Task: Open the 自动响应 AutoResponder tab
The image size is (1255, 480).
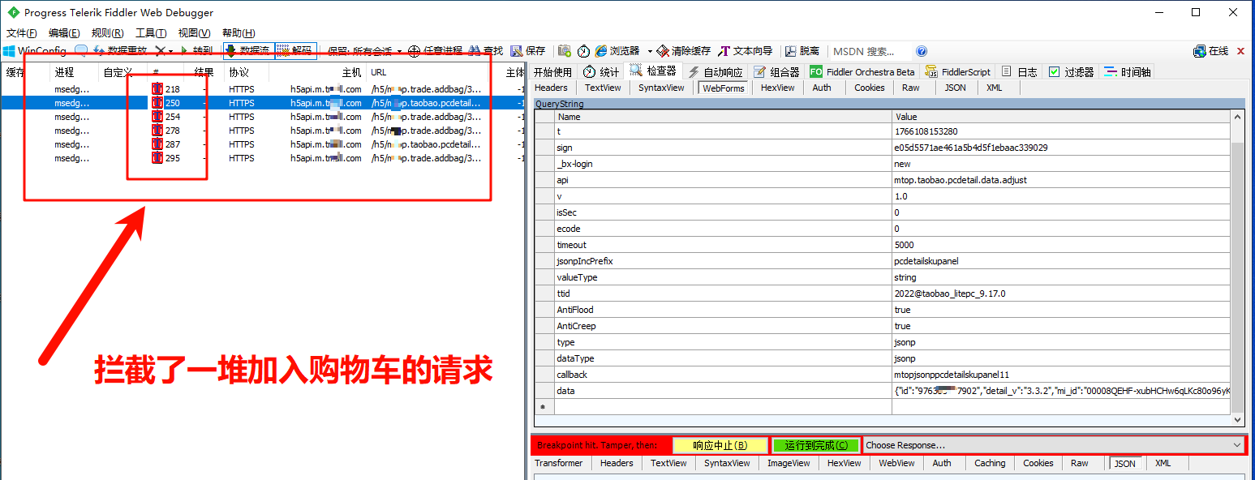Action: click(x=715, y=72)
